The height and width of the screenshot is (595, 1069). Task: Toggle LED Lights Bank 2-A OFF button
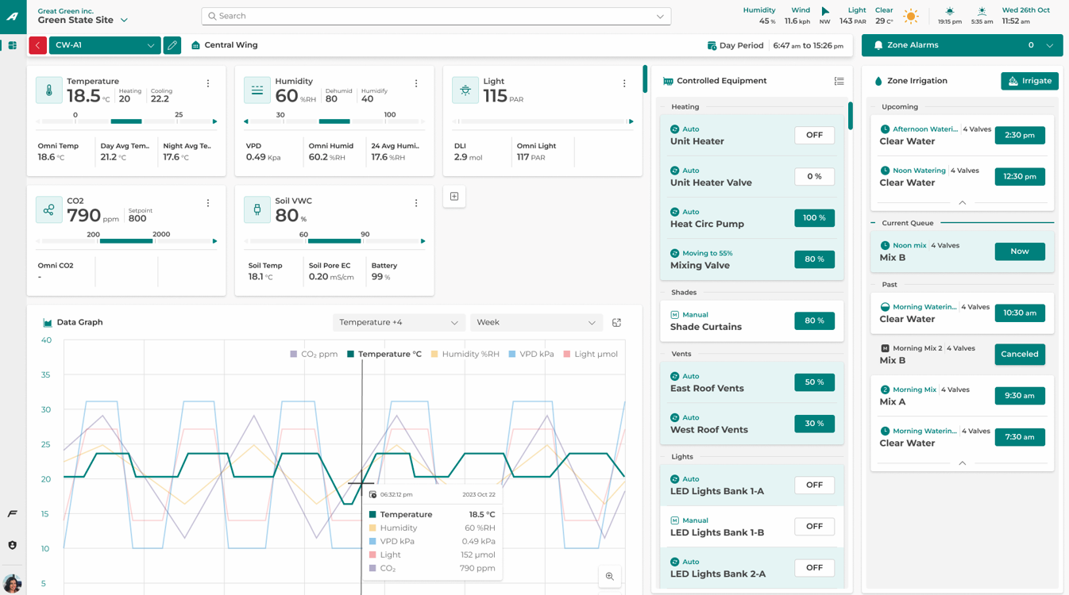coord(814,567)
